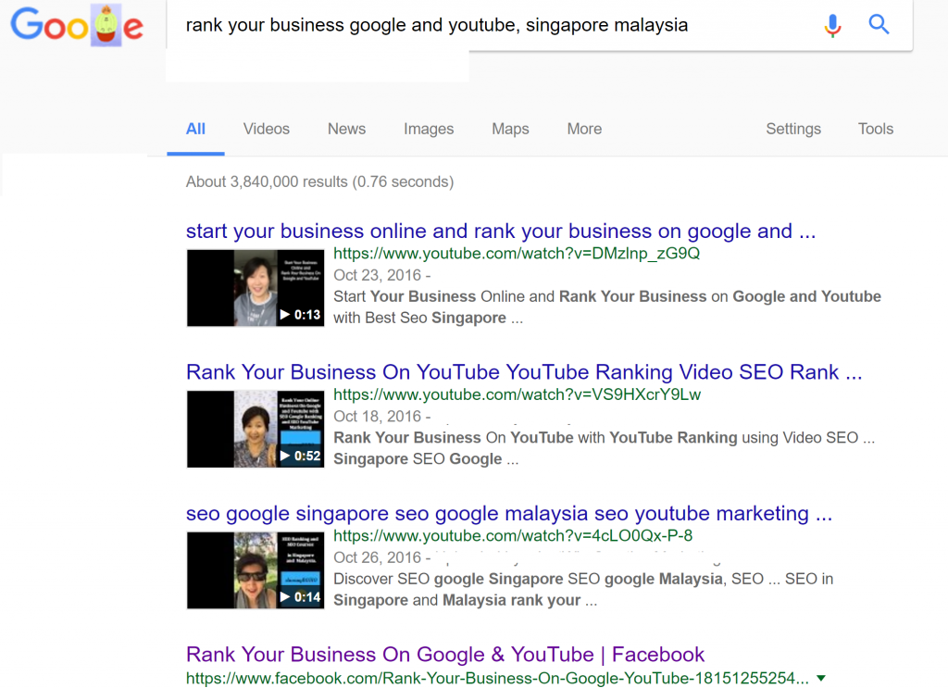
Task: Play the 0:52 video thumbnail
Action: coord(256,429)
